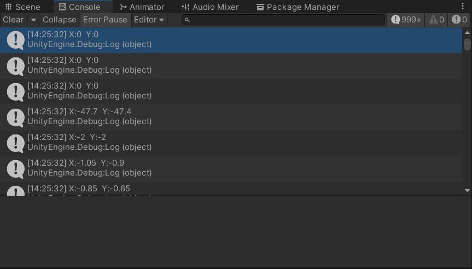Open the Editor dropdown
This screenshot has width=472, height=269.
point(149,20)
